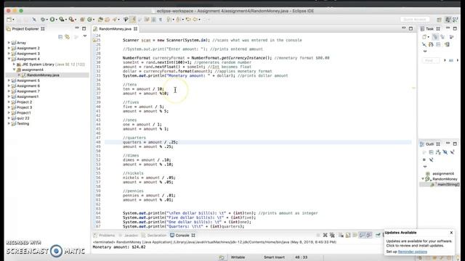
Task: Switch to the Debug perspective icon
Action: click(455, 20)
